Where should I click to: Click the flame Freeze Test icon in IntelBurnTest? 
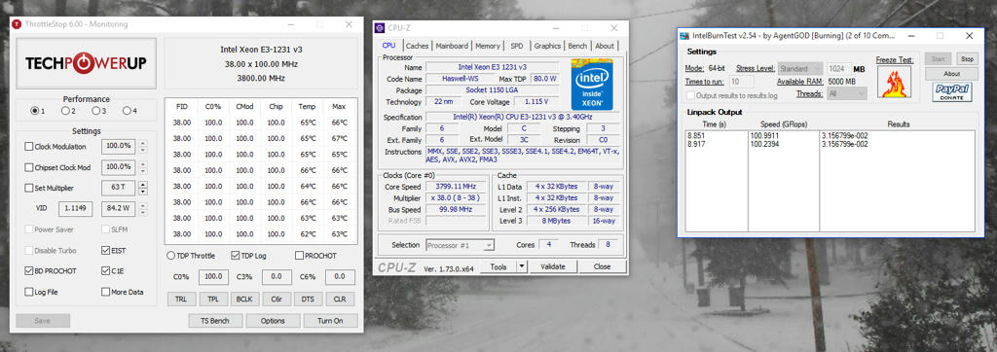(894, 82)
